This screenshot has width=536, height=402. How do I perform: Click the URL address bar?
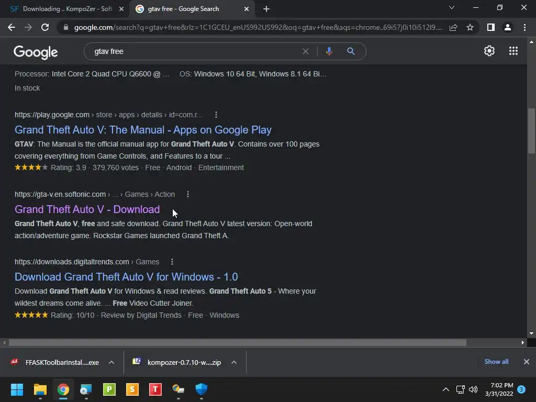click(258, 27)
